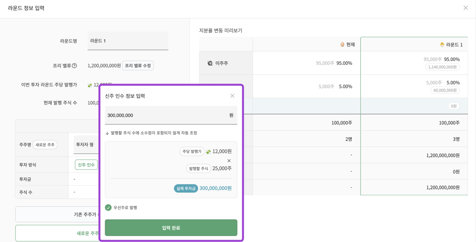The height and width of the screenshot is (242, 476).
Task: Toggle the 신주 인수 investment method chip
Action: pyautogui.click(x=86, y=165)
